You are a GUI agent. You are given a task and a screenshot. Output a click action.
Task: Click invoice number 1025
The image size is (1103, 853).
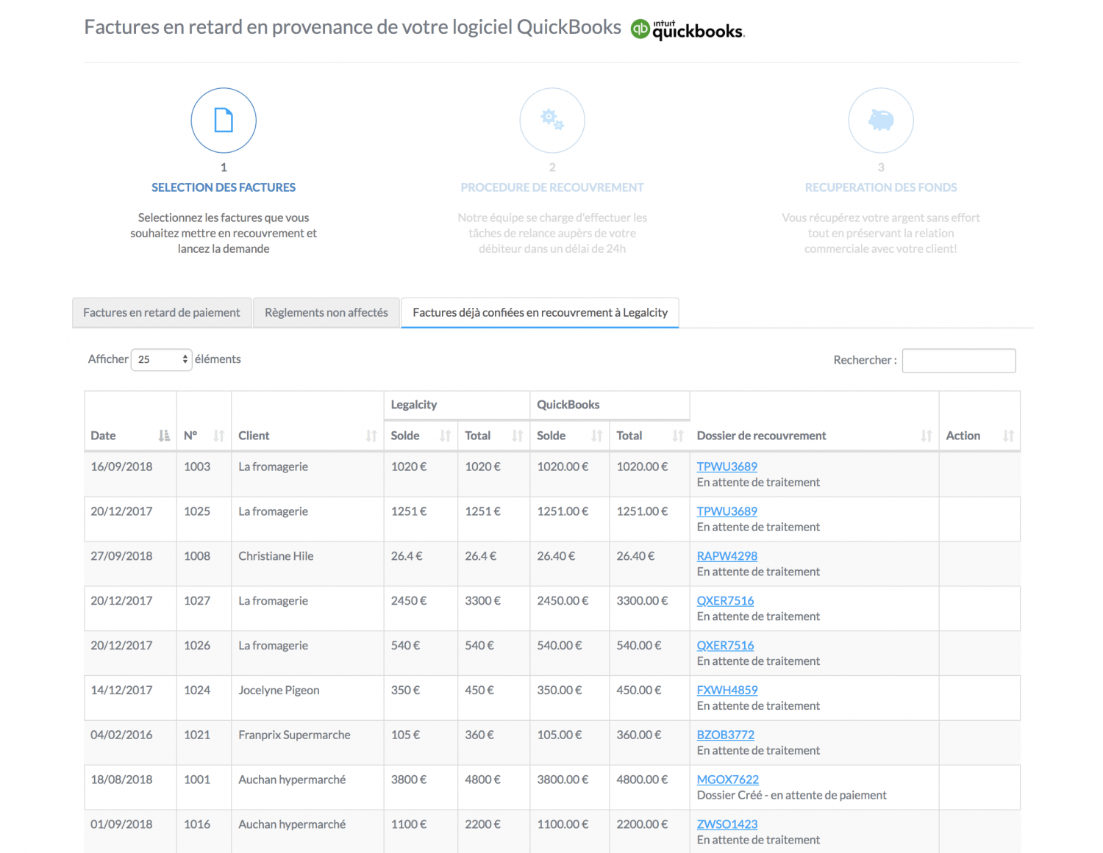pos(197,511)
